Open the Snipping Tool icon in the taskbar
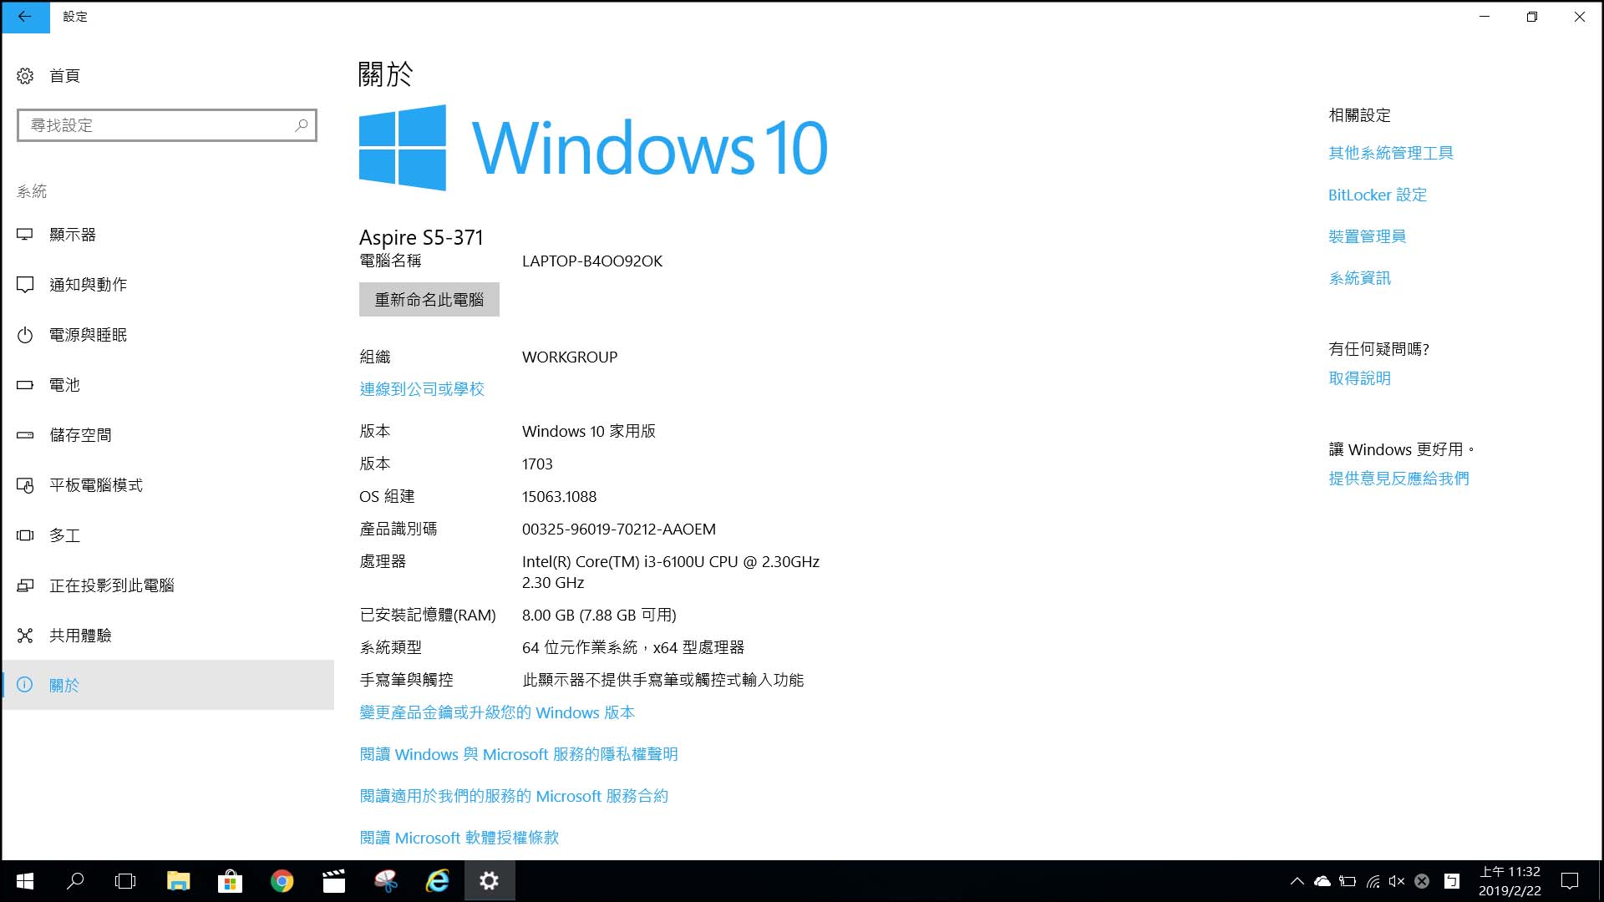This screenshot has height=902, width=1604. coord(385,881)
